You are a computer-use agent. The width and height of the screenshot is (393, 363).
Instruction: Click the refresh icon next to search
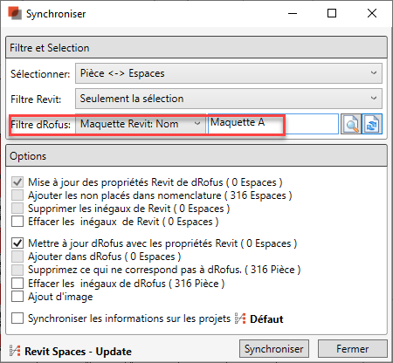[x=372, y=124]
